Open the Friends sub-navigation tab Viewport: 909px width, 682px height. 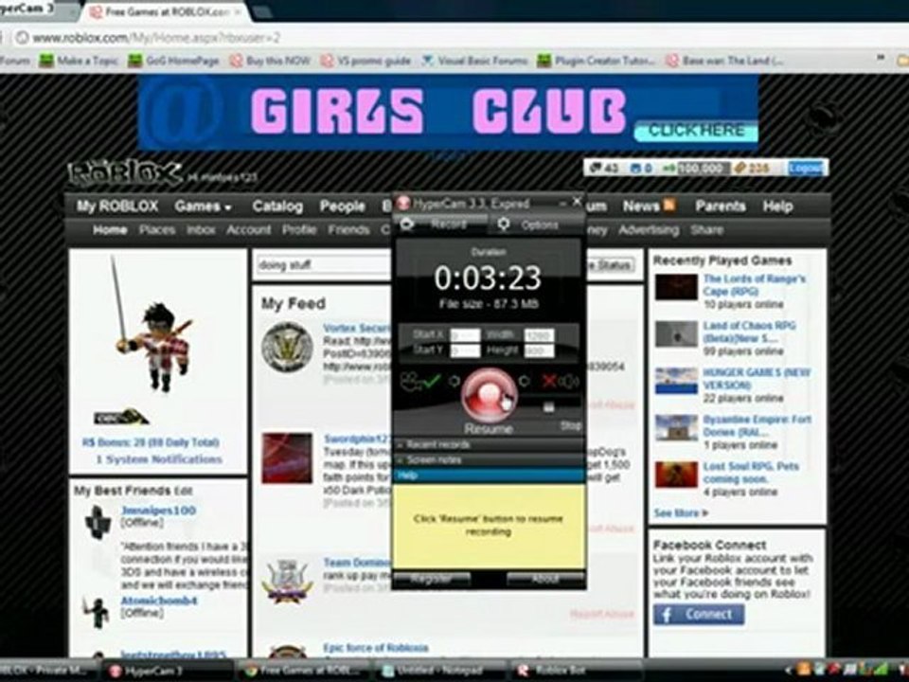click(349, 230)
